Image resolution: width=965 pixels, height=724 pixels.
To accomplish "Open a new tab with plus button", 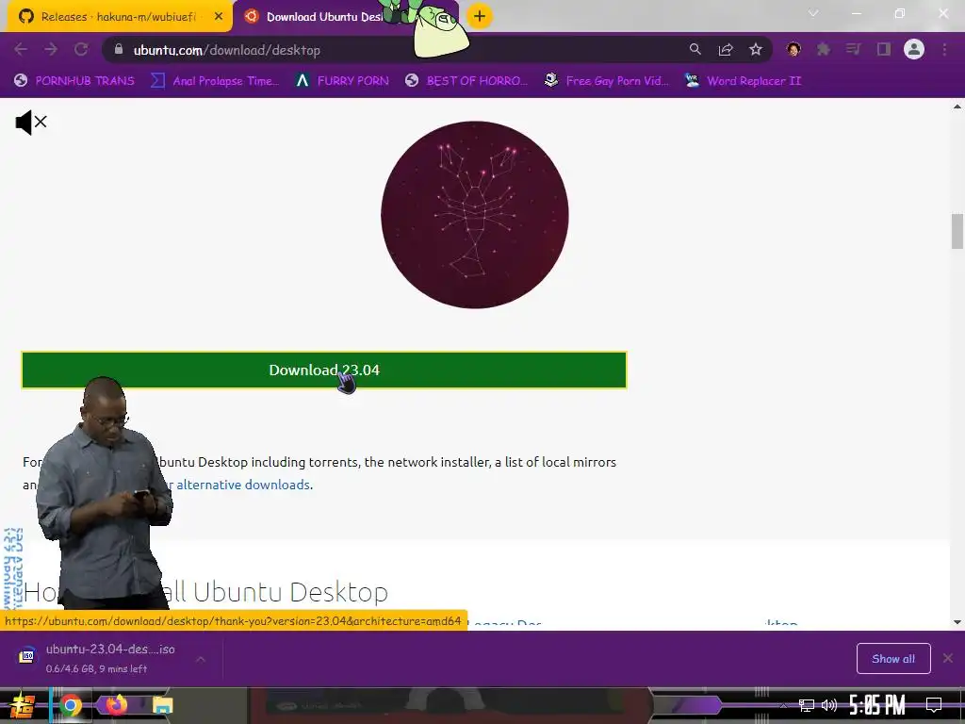I will tap(480, 16).
